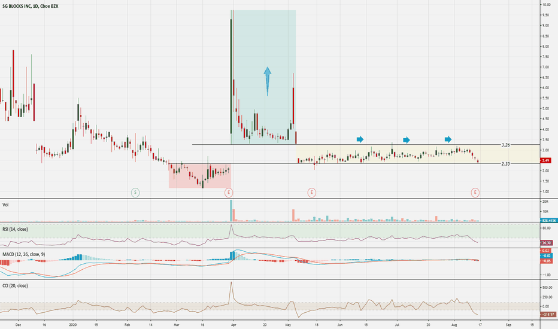The image size is (558, 329).
Task: Select the yellow shaded range rectangle
Action: click(418, 154)
